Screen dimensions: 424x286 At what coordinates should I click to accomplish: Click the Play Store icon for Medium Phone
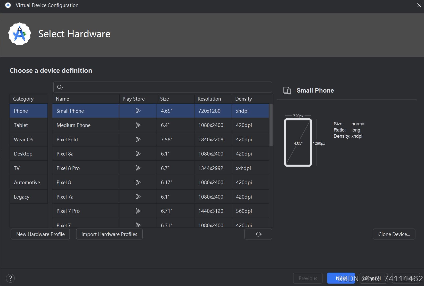(x=138, y=125)
